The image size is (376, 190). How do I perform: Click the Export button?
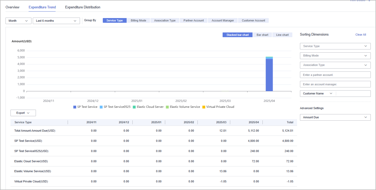pos(23,113)
